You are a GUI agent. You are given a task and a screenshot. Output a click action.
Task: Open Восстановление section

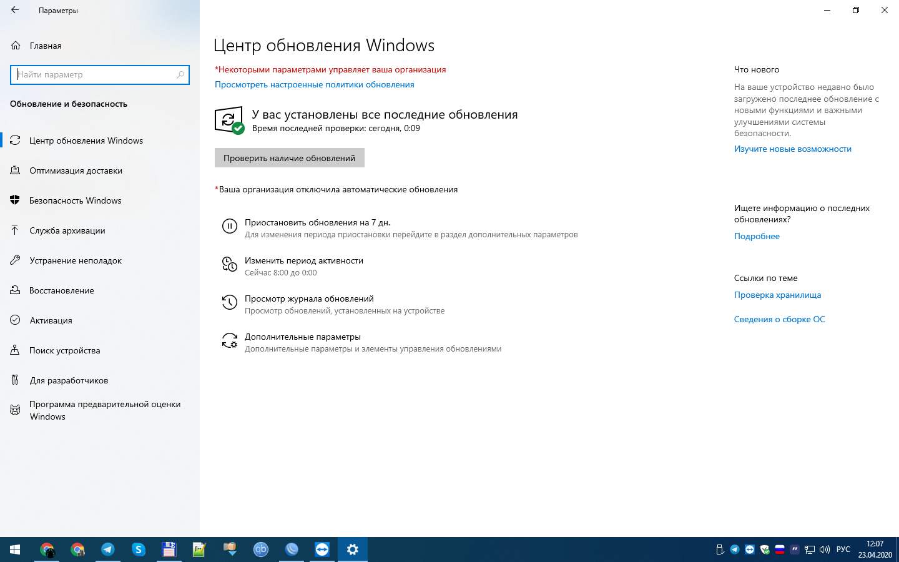(100, 290)
